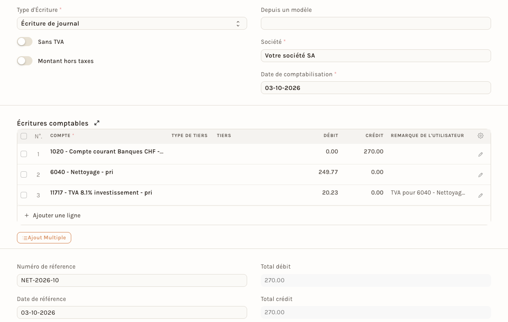The width and height of the screenshot is (508, 322).
Task: Click the Société field
Action: point(376,56)
